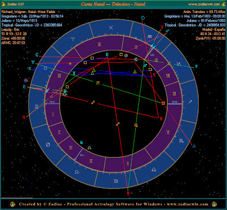Image resolution: width=227 pixels, height=210 pixels.
Task: Click the lower opposition symbol near chart center
Action: 117,124
